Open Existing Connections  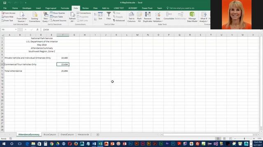pos(35,17)
